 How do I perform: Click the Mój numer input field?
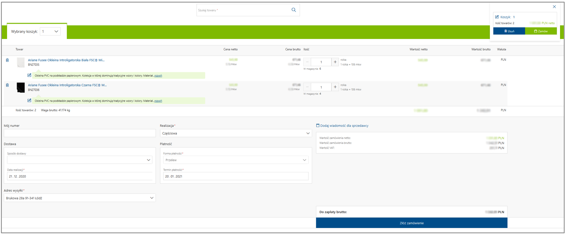(x=80, y=133)
